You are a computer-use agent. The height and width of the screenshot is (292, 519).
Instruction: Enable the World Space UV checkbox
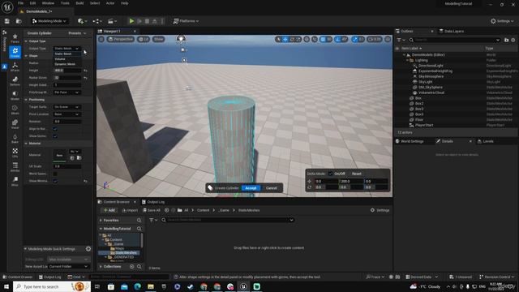(x=55, y=174)
